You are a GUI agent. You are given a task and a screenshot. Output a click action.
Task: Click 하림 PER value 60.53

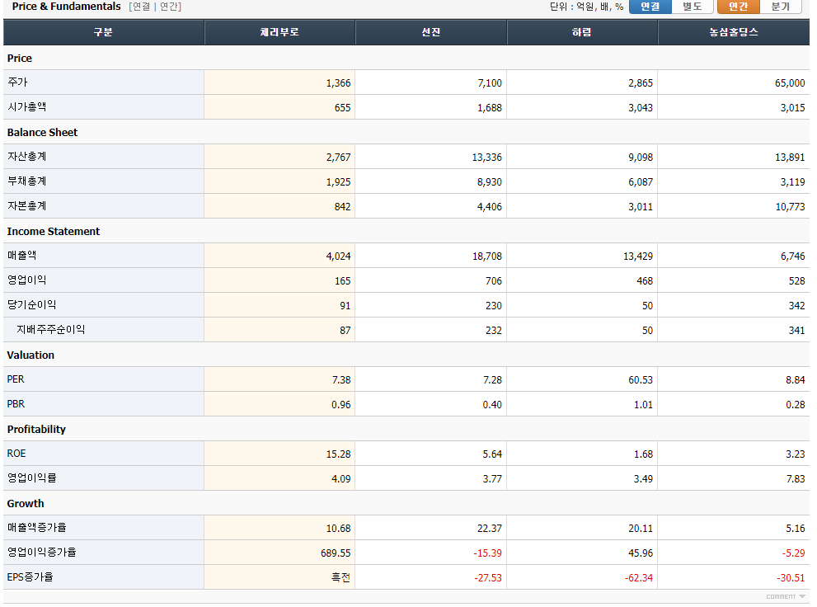tap(641, 380)
